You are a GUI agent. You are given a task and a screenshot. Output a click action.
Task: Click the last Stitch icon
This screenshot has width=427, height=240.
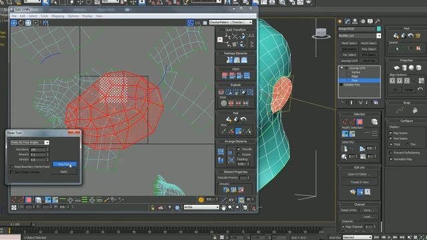click(x=247, y=75)
